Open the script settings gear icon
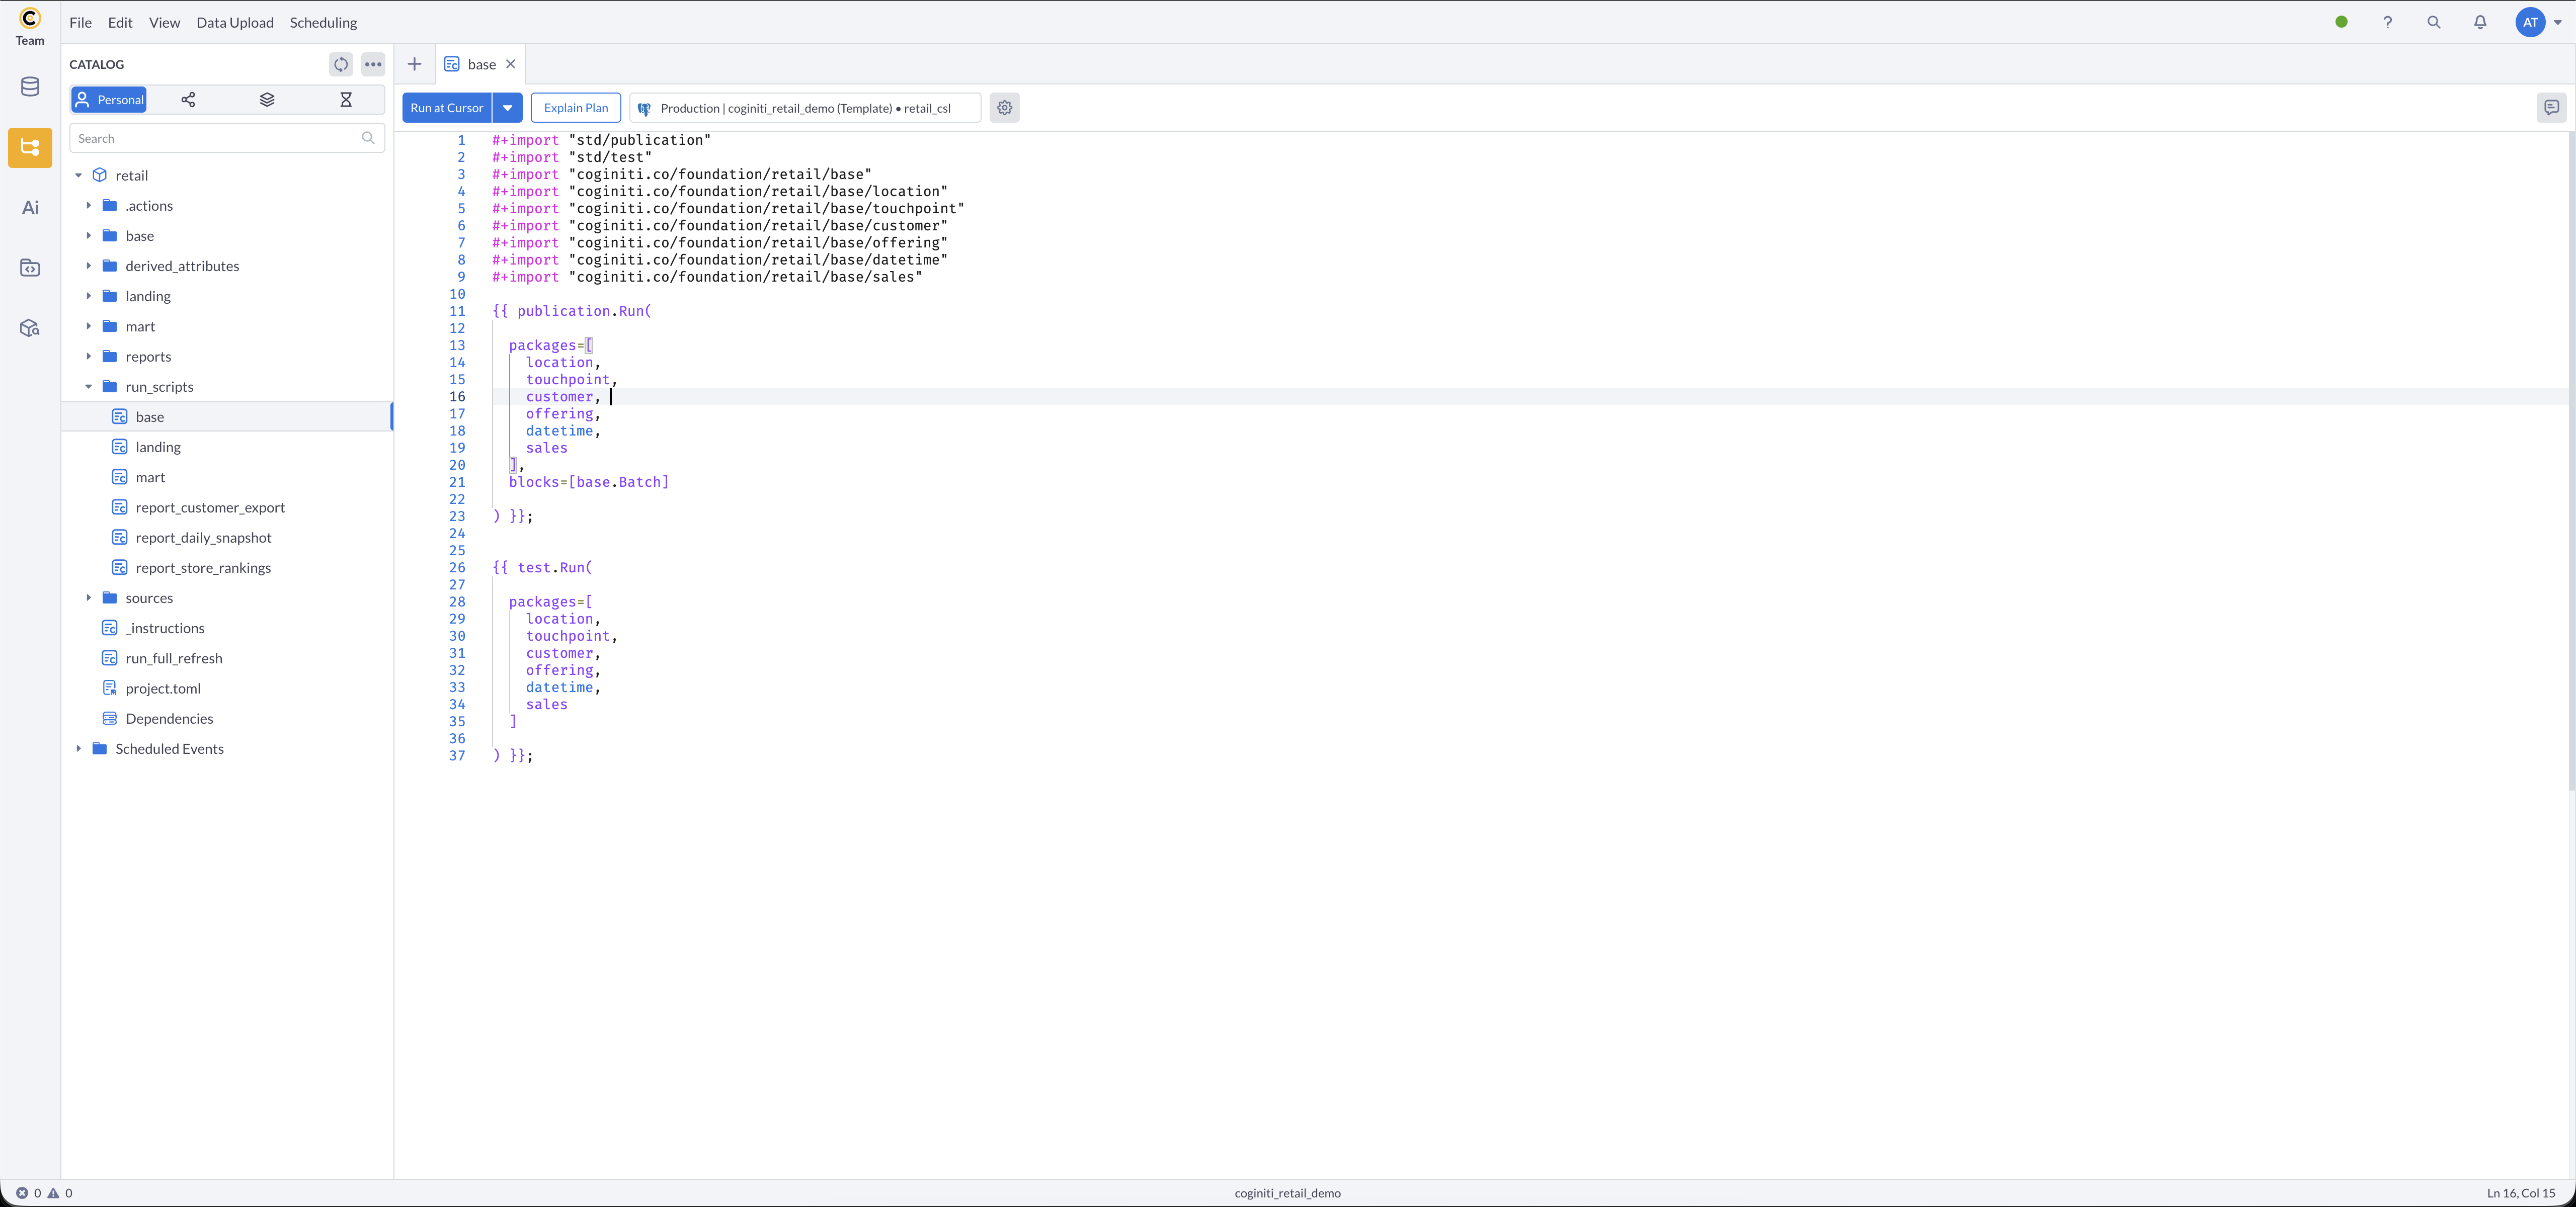Viewport: 2576px width, 1207px height. coord(1004,108)
